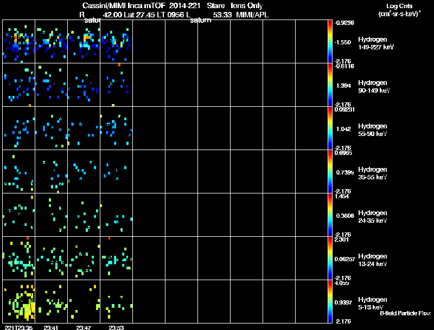Click the 'Cassini/MIMI Inca mTOF' title text

124,5
